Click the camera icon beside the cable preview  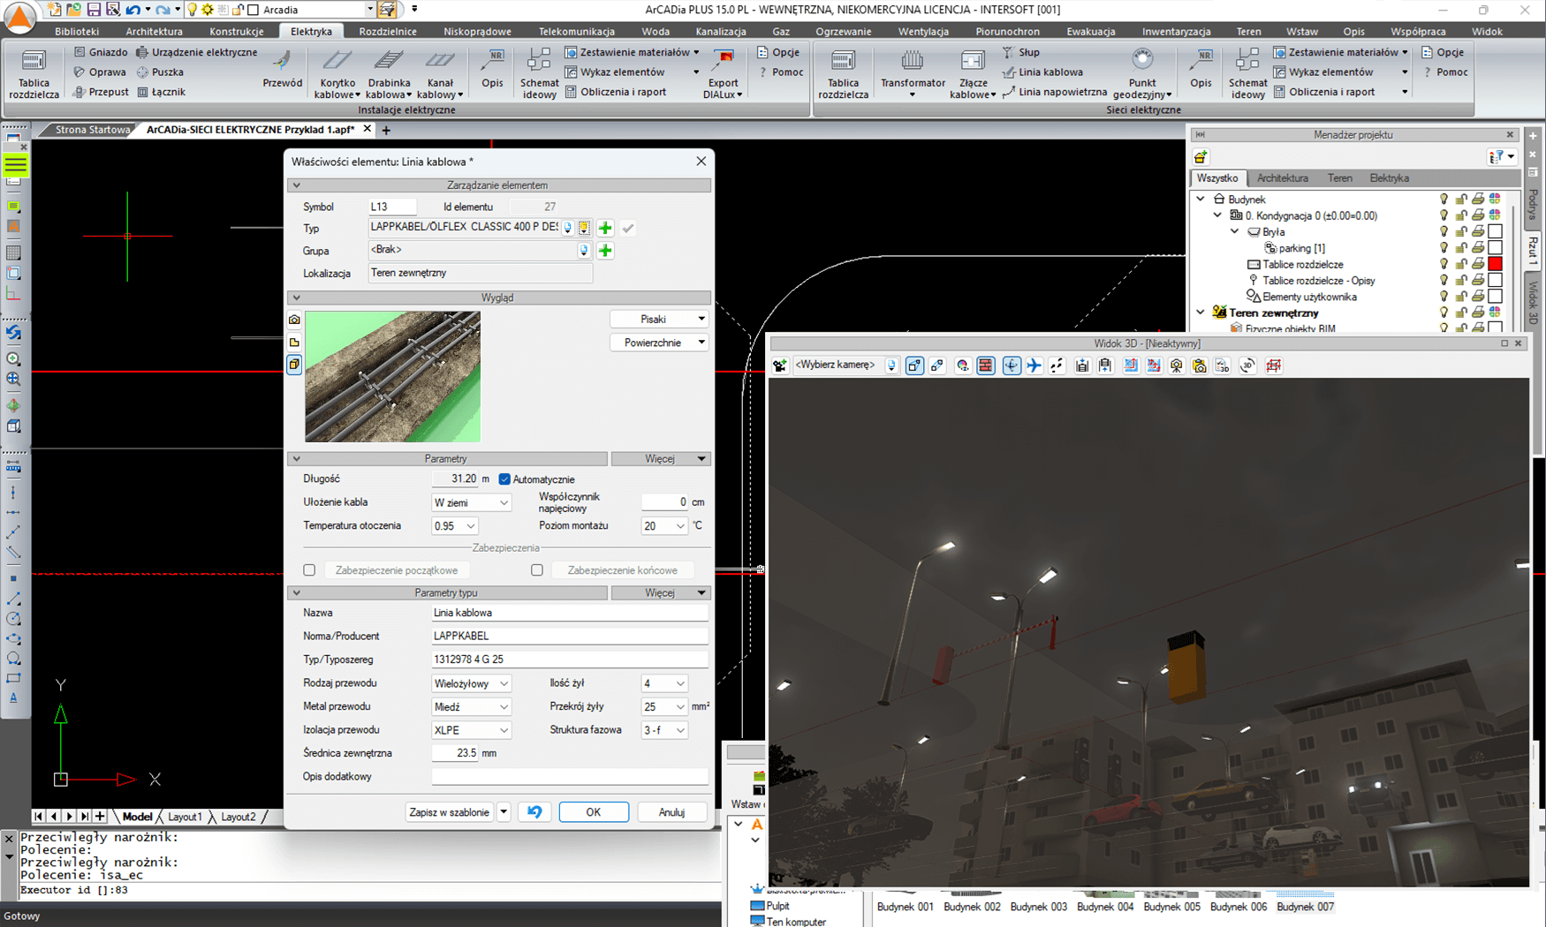[x=294, y=320]
